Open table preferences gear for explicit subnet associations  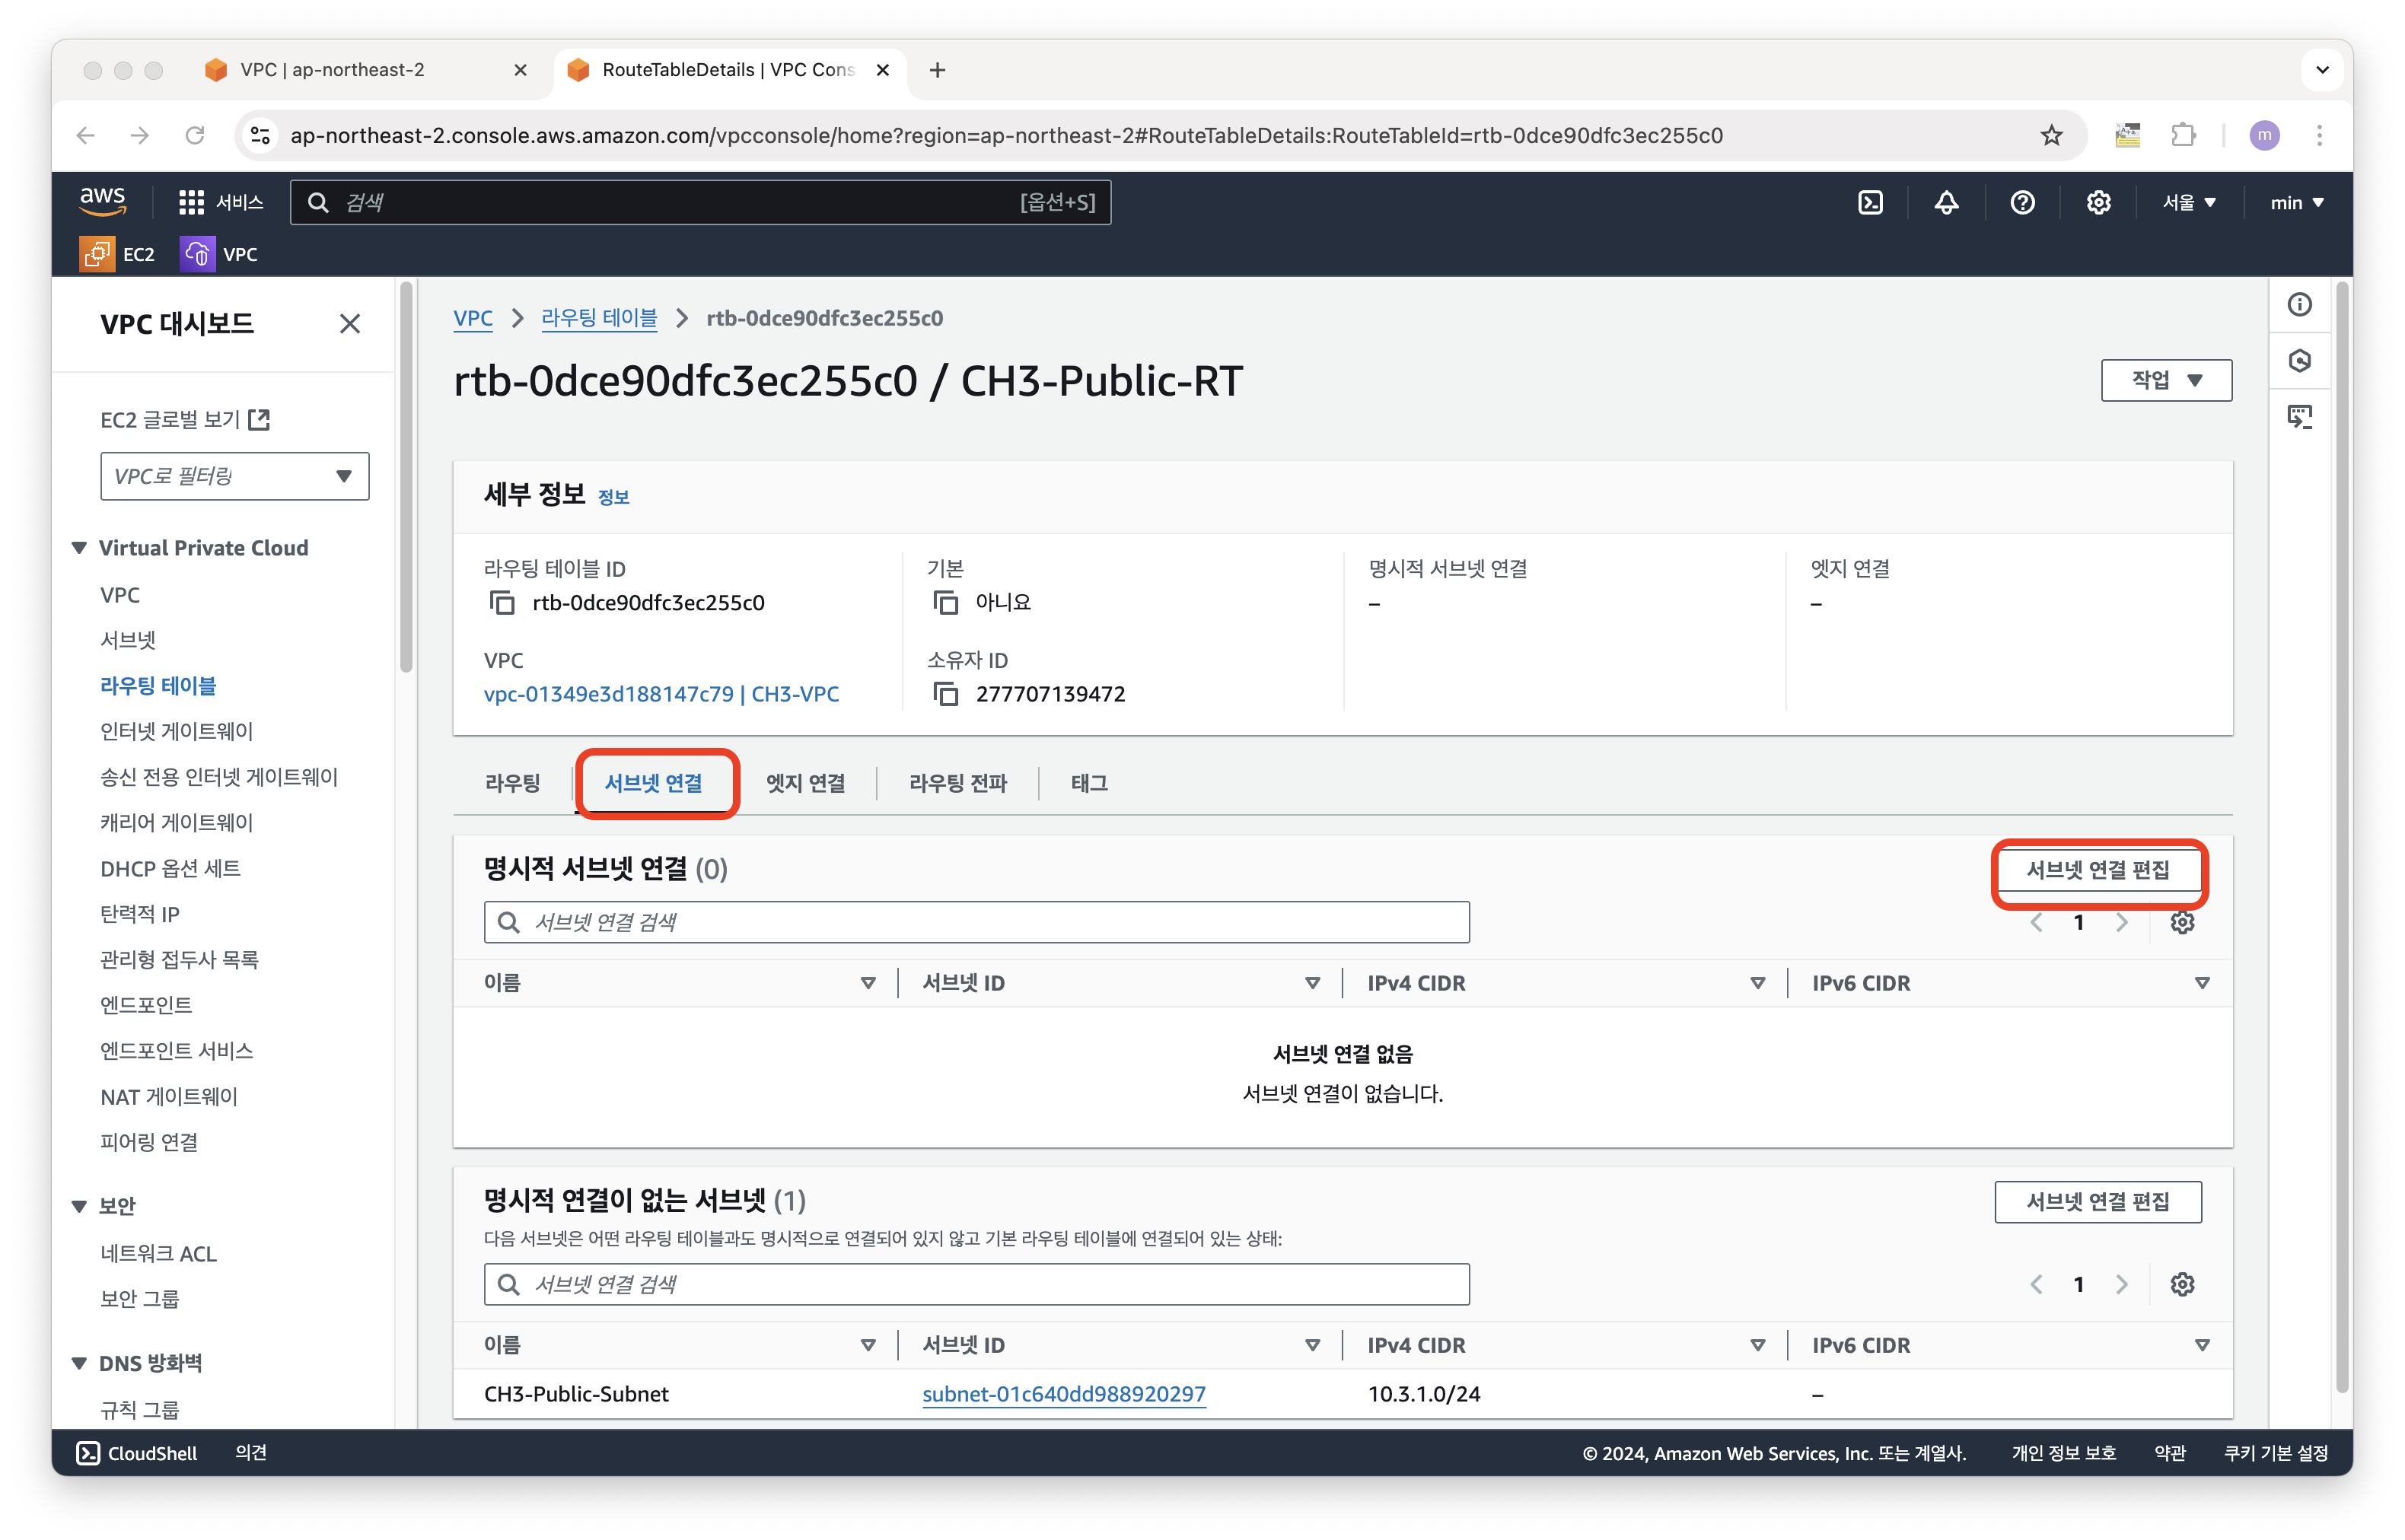pyautogui.click(x=2182, y=922)
